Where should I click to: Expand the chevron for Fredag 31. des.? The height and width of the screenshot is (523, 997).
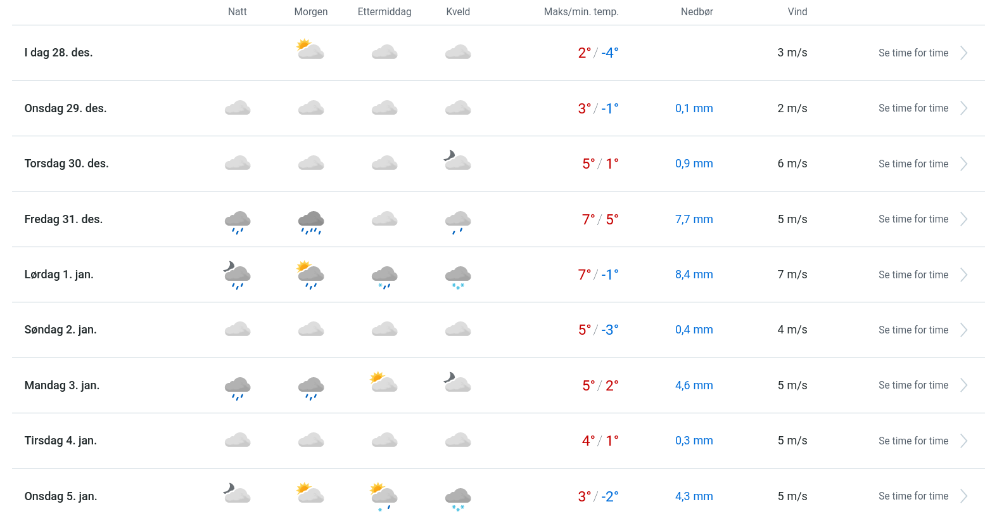[963, 219]
